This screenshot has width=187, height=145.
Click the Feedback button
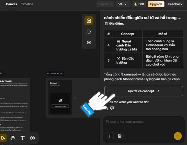pyautogui.click(x=175, y=4)
